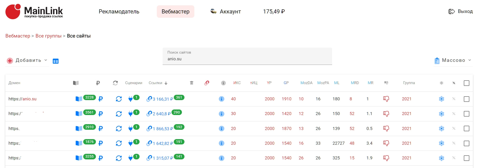Show info for the anio.su row
479x168 pixels.
[221, 99]
